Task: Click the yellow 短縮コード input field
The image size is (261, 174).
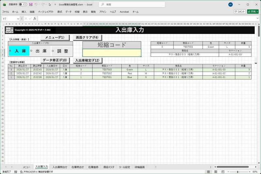Action: (112, 53)
